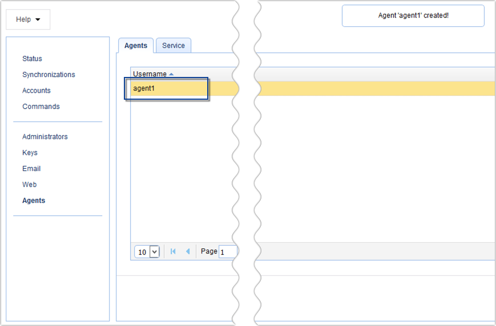Select the agent1 row in the table

coord(166,88)
